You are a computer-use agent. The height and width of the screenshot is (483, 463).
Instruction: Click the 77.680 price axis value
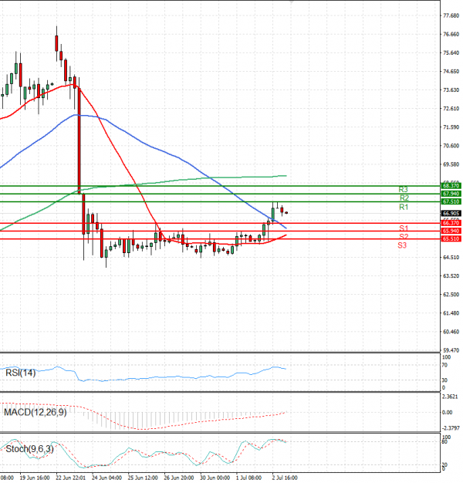pyautogui.click(x=451, y=15)
